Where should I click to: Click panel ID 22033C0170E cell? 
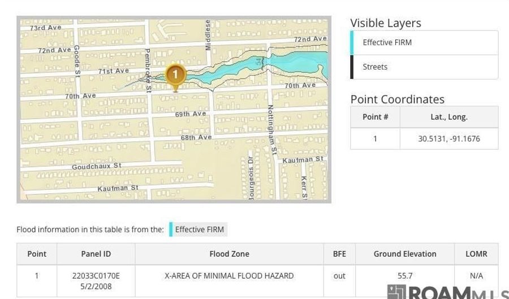[96, 281]
